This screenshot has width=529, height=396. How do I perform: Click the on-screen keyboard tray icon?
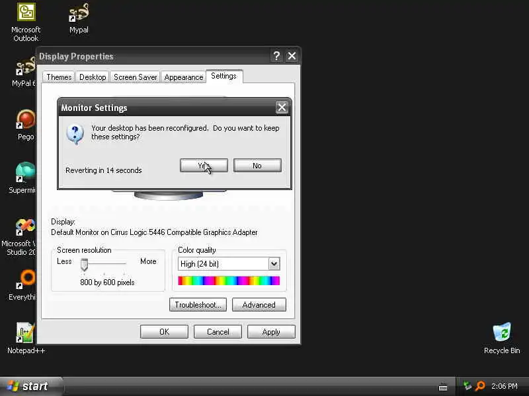click(x=443, y=387)
